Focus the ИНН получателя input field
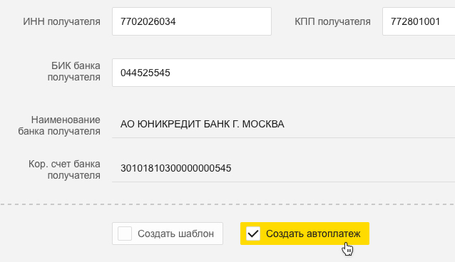 192,21
